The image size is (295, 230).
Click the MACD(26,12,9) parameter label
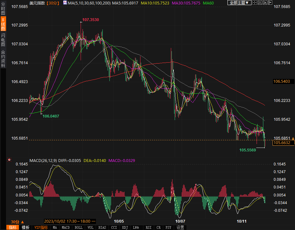(x=43, y=160)
